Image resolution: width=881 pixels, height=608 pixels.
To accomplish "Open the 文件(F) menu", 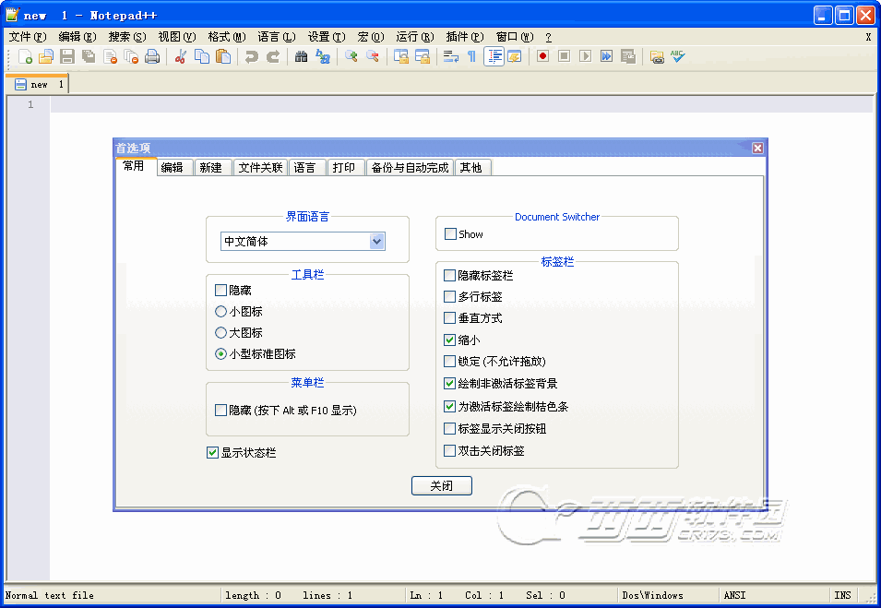I will tap(28, 37).
